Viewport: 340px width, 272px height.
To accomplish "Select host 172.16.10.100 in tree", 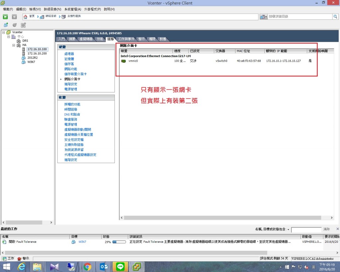I will click(x=37, y=49).
